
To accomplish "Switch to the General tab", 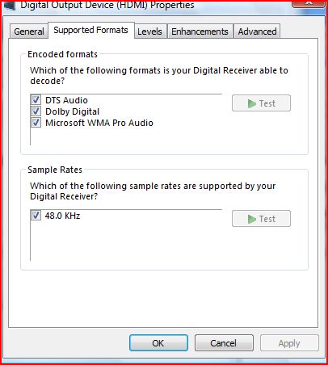I will coord(29,31).
